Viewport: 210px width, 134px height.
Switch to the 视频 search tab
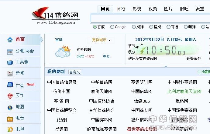click(x=153, y=9)
